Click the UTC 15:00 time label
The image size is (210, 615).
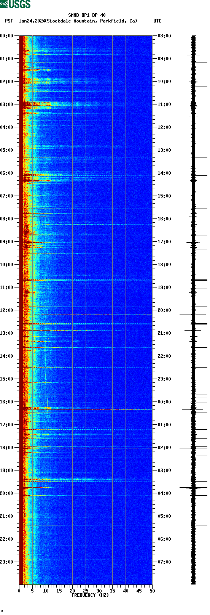coord(164,196)
